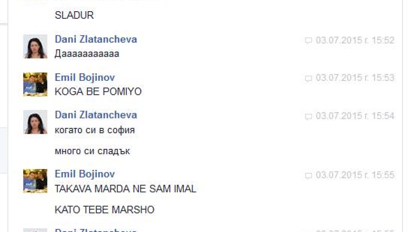Click the 03.07.2015 г. 15:52 timestamp
Screen dimensions: 414x232
tap(355, 40)
